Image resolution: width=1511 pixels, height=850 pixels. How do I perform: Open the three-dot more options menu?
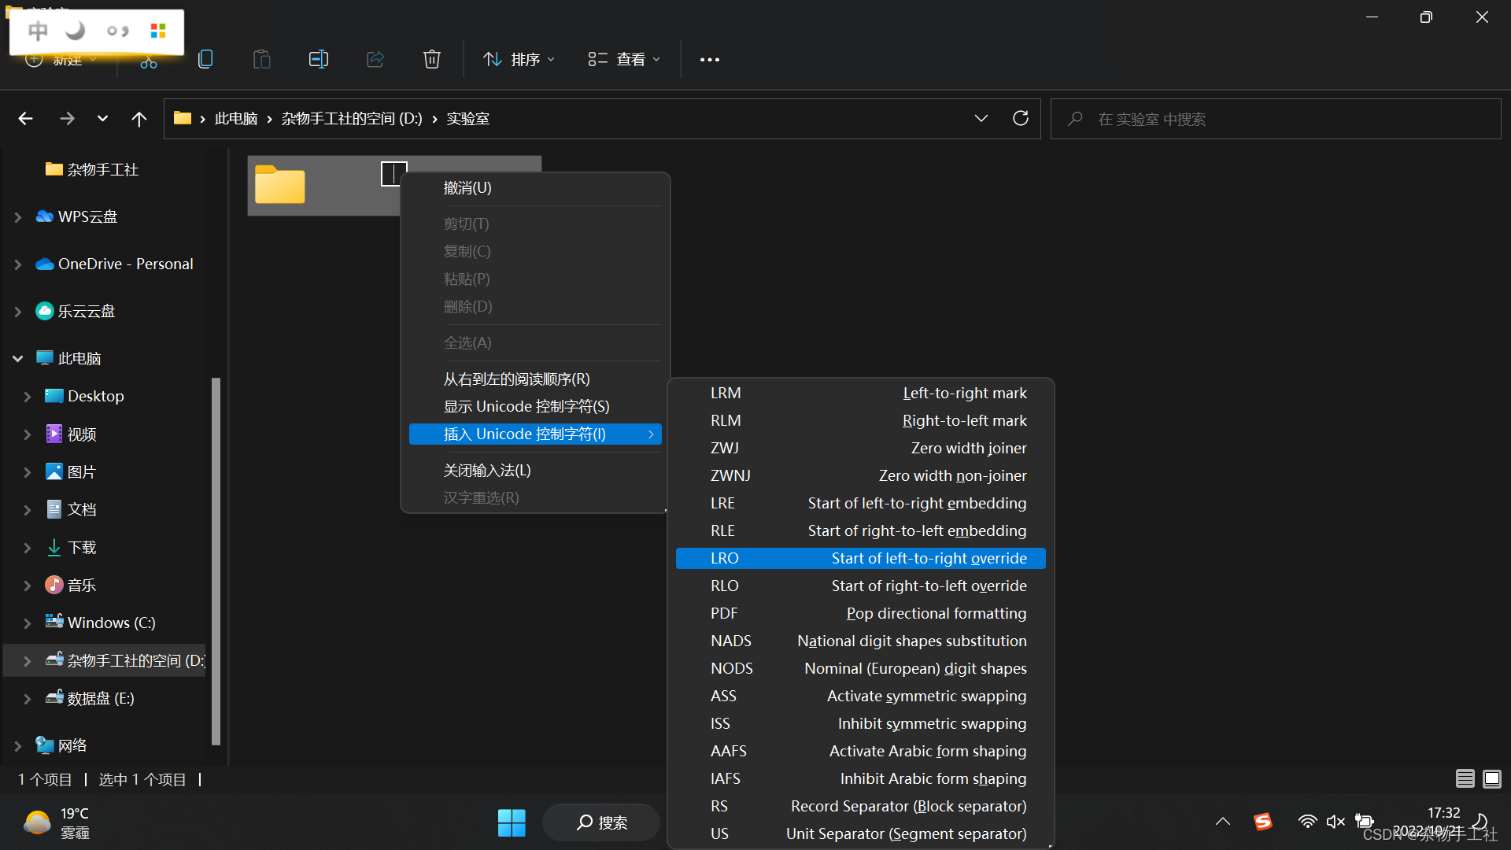coord(709,60)
